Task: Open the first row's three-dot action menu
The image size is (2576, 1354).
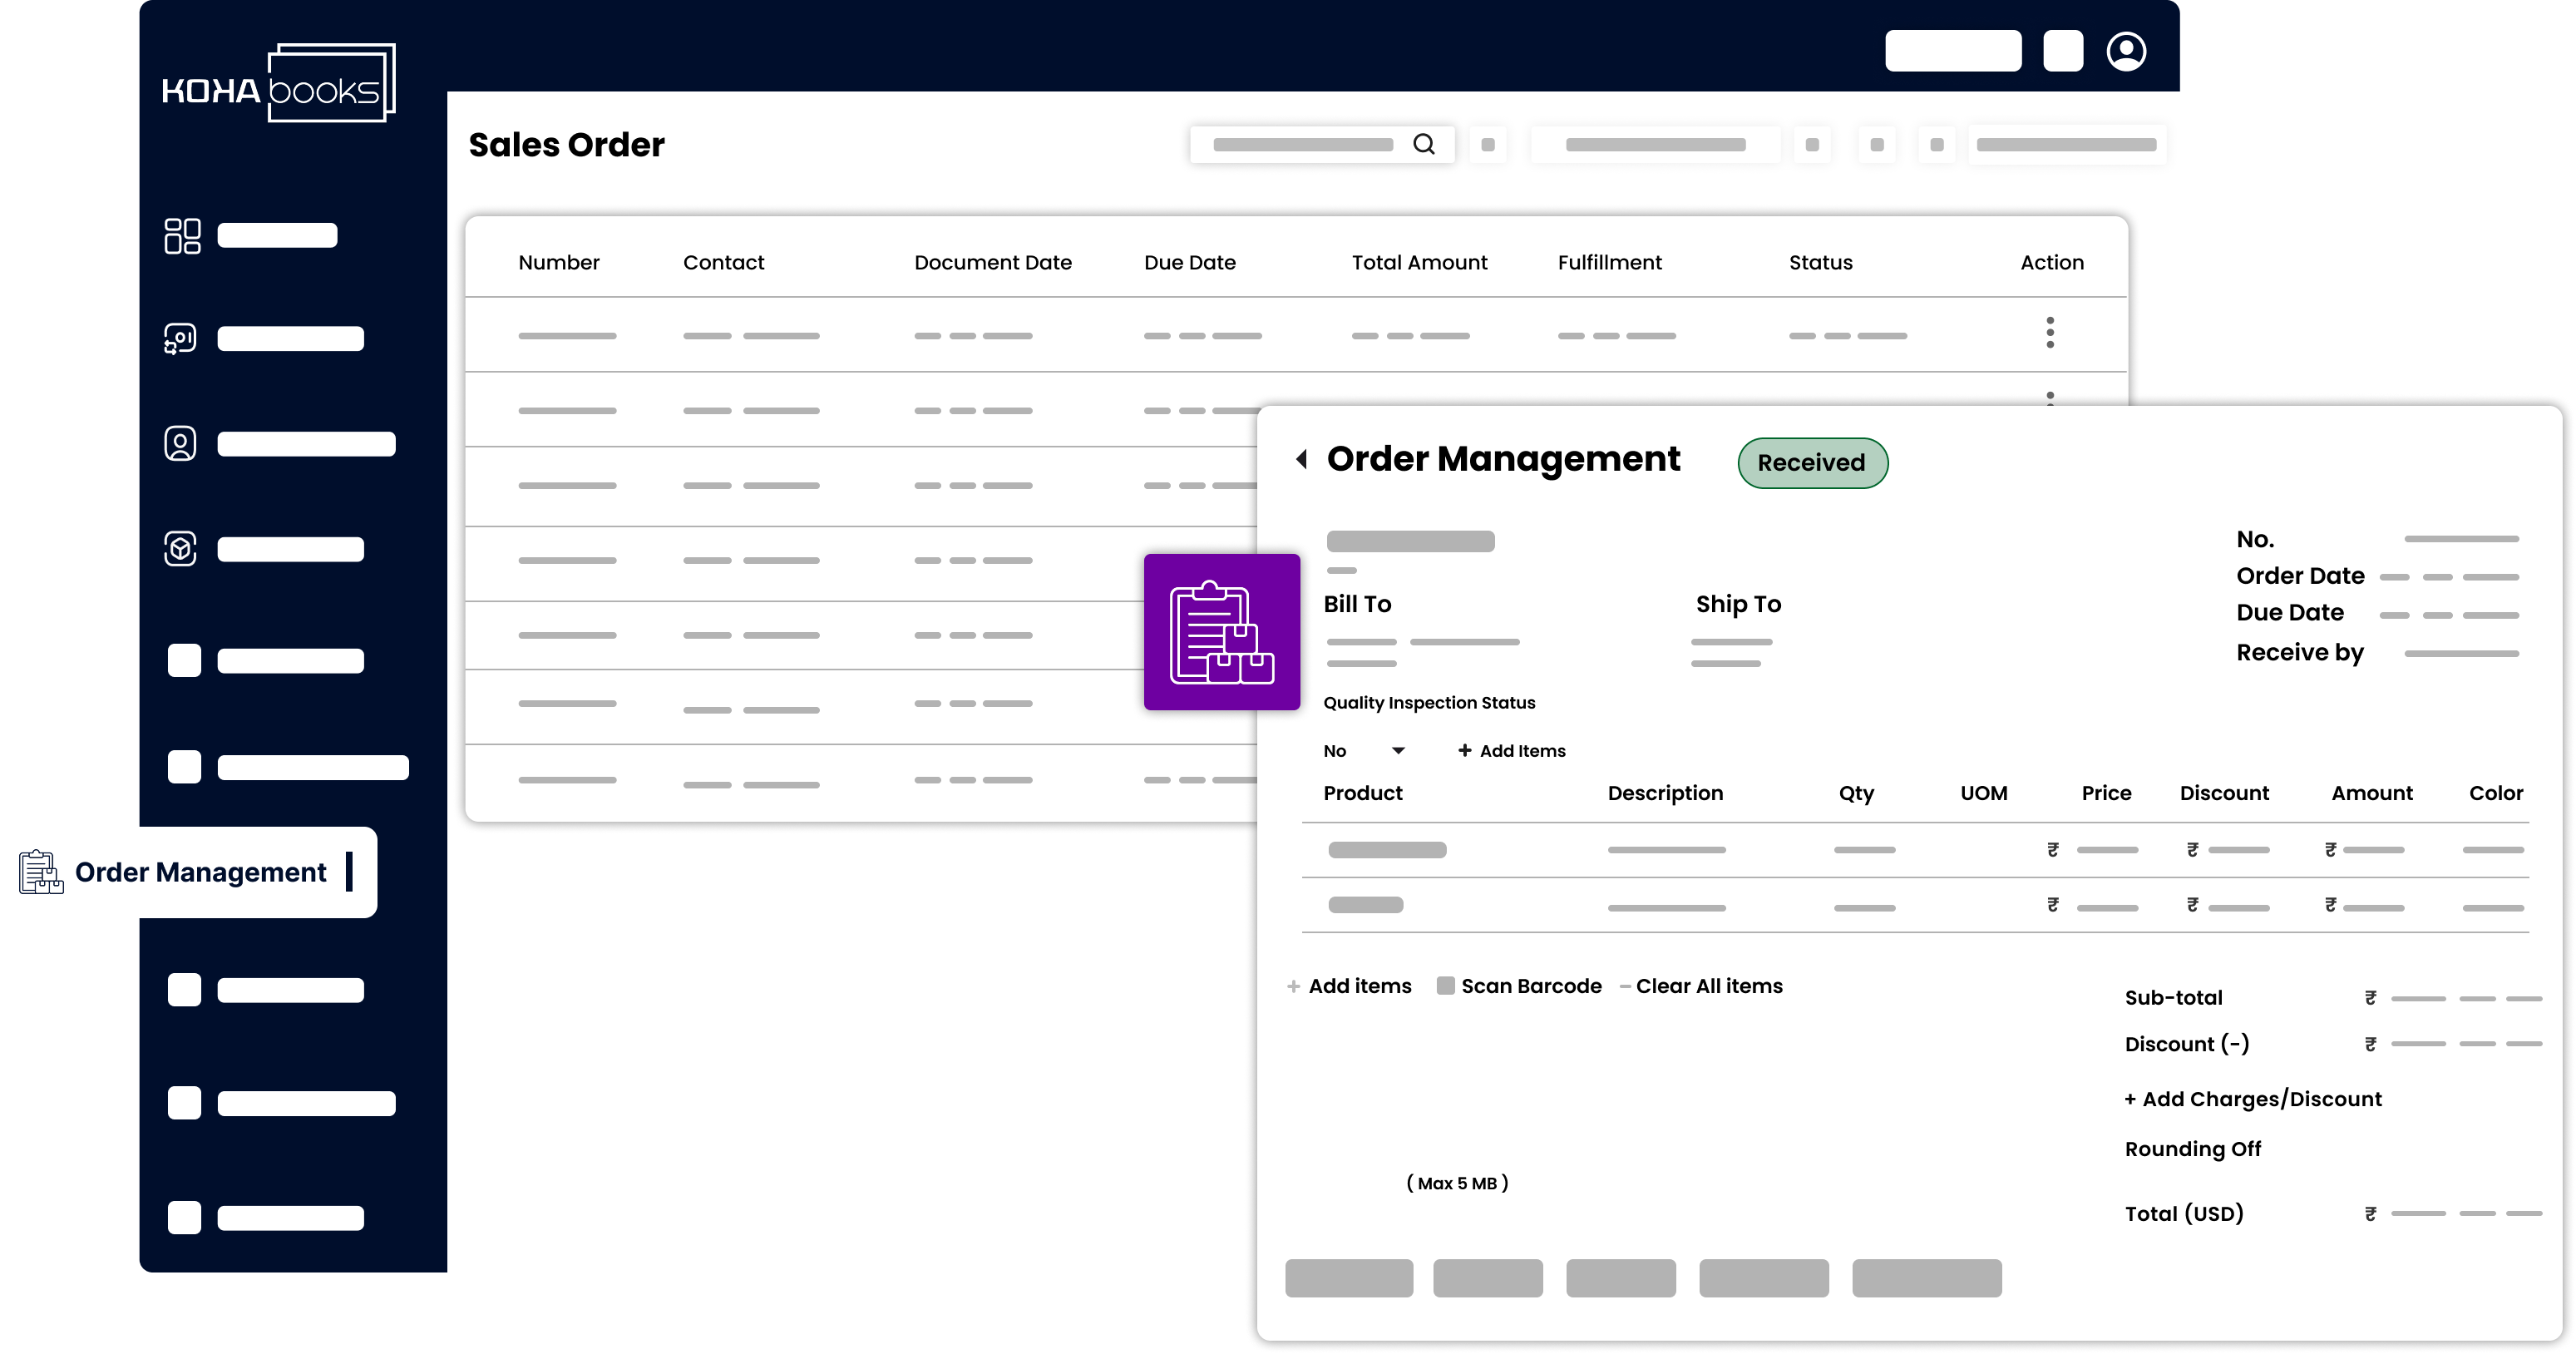Action: click(x=2050, y=333)
